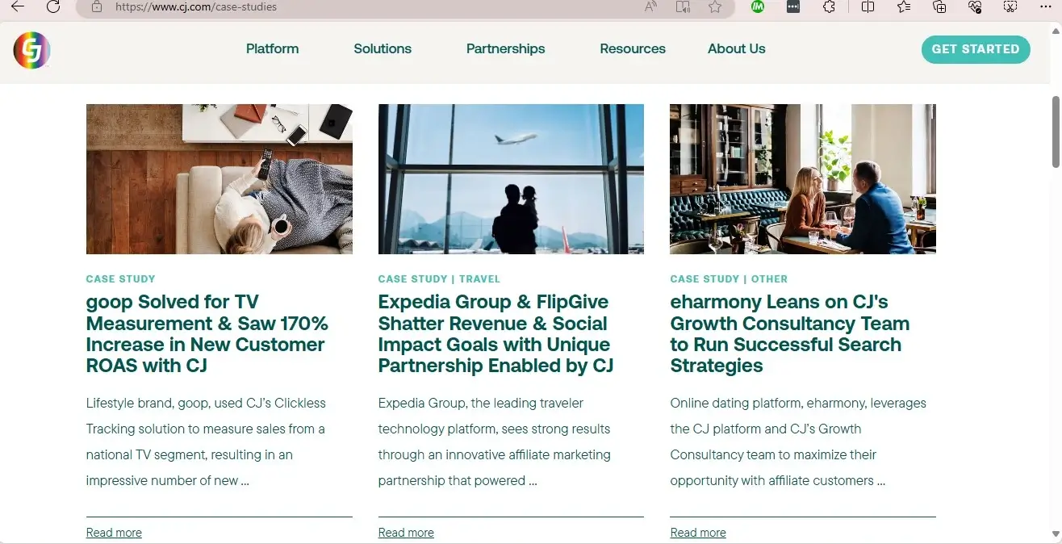1062x544 pixels.
Task: Go back using the browser back arrow
Action: tap(17, 6)
